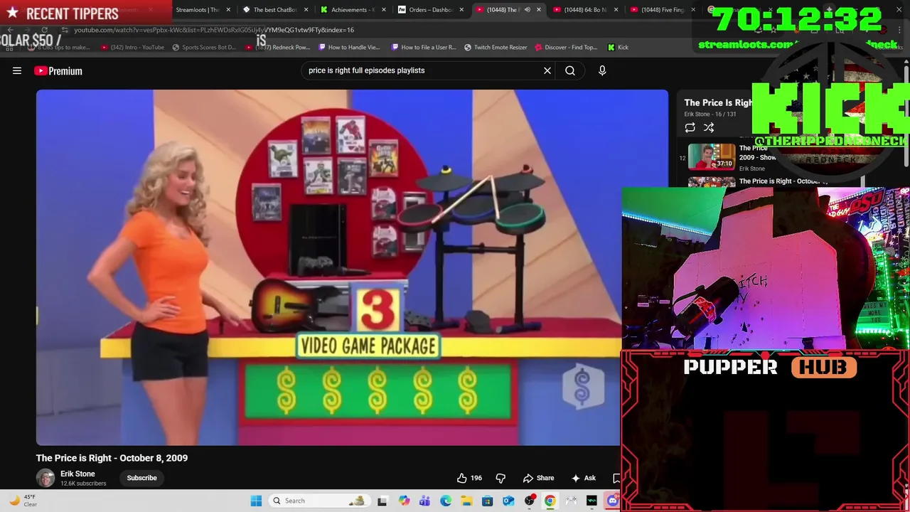Dislike the video with thumbs down
Image resolution: width=910 pixels, height=512 pixels.
point(500,478)
